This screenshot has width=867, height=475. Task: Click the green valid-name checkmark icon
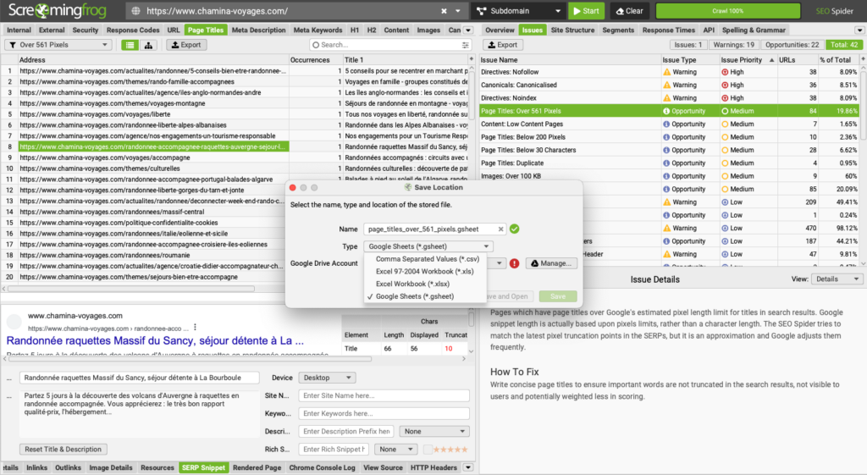tap(514, 229)
